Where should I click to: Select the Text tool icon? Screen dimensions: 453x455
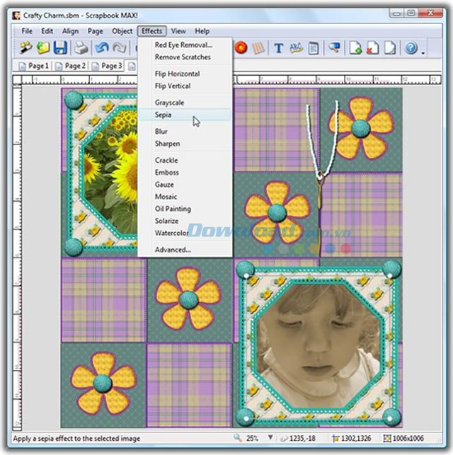click(x=278, y=48)
